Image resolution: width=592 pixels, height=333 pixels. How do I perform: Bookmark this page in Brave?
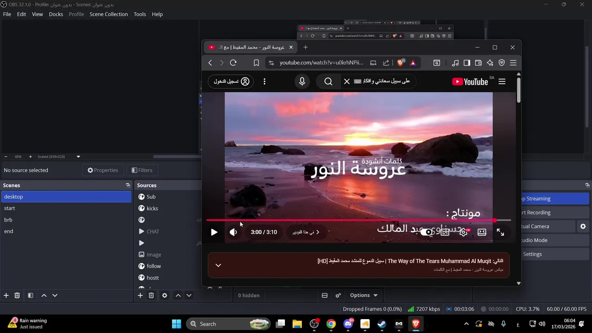(256, 63)
